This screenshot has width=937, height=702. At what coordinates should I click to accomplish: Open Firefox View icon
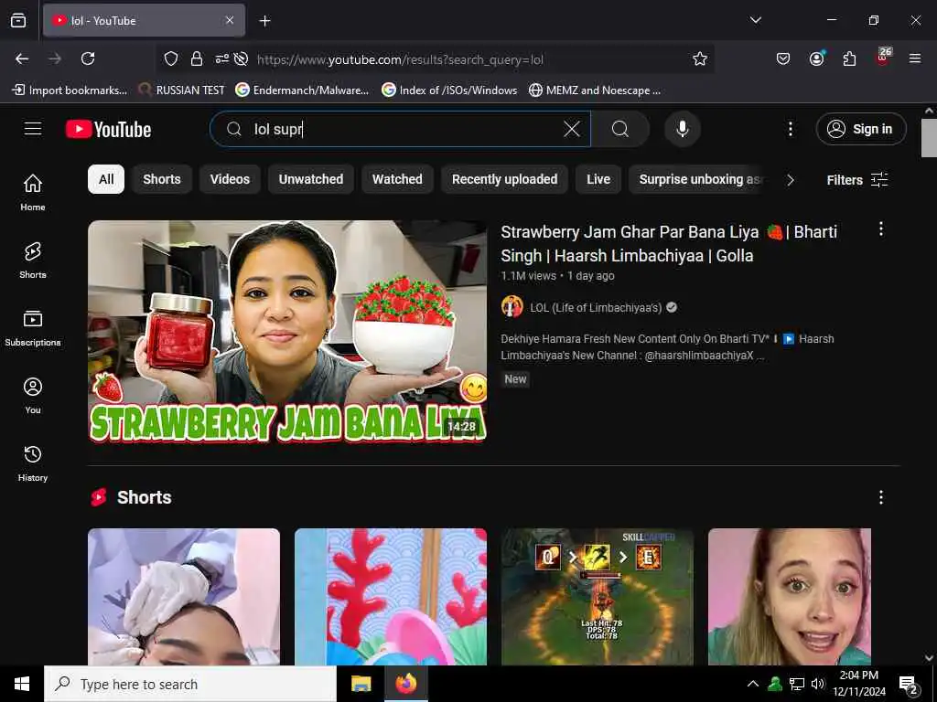click(18, 20)
